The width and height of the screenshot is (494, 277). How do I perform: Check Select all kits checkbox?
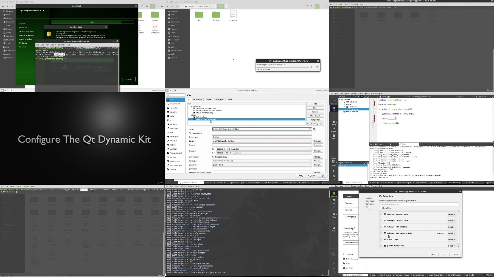(380, 208)
